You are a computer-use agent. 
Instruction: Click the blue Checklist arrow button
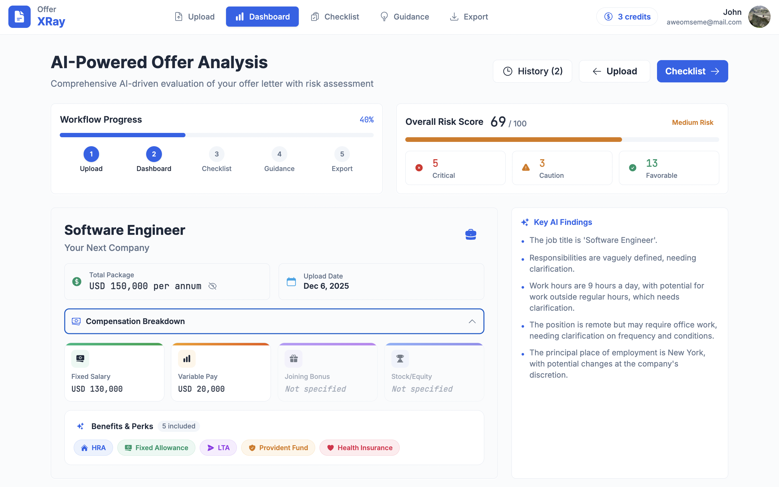[692, 71]
